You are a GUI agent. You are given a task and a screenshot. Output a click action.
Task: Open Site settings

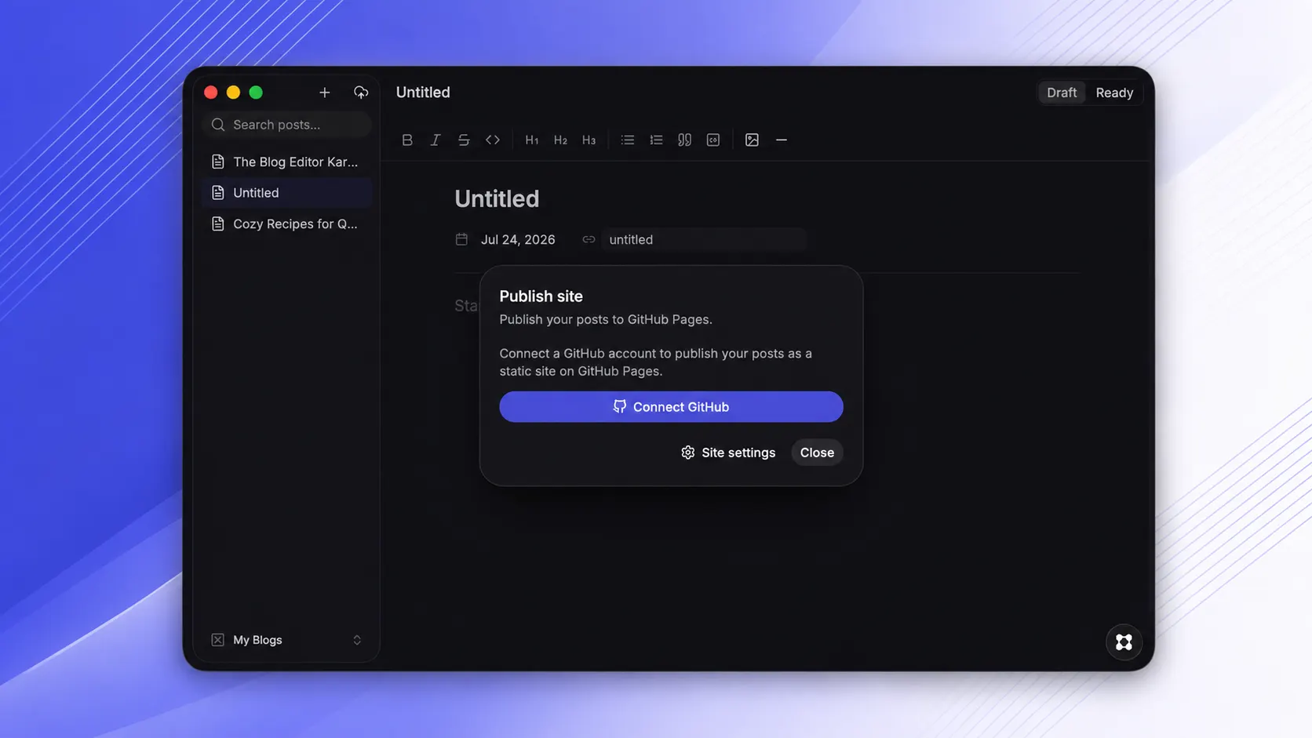pyautogui.click(x=728, y=453)
